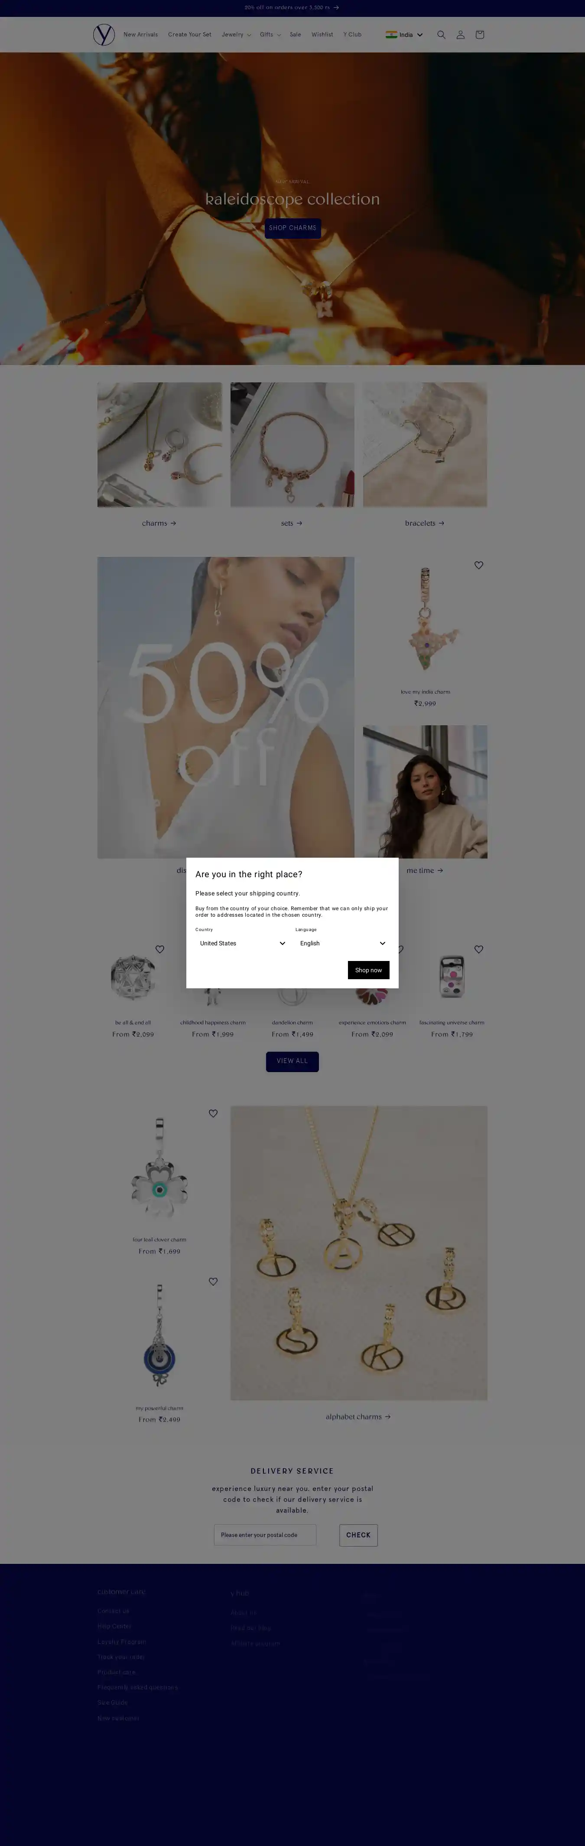585x1846 pixels.
Task: Open the alphabet charms image
Action: [358, 1253]
